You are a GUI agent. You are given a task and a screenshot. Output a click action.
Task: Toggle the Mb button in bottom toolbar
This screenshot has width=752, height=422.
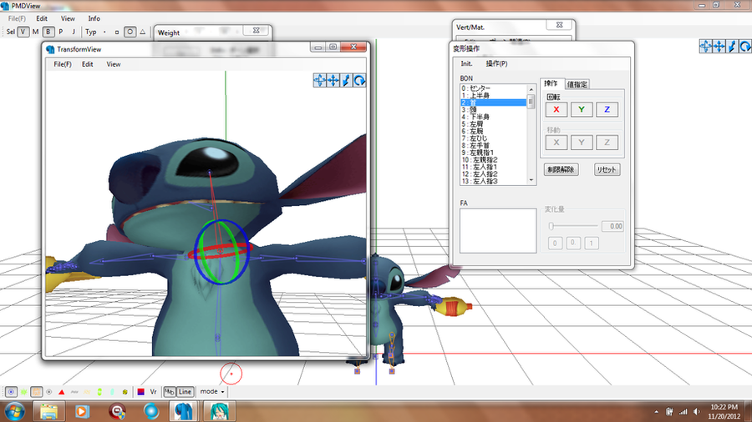170,392
